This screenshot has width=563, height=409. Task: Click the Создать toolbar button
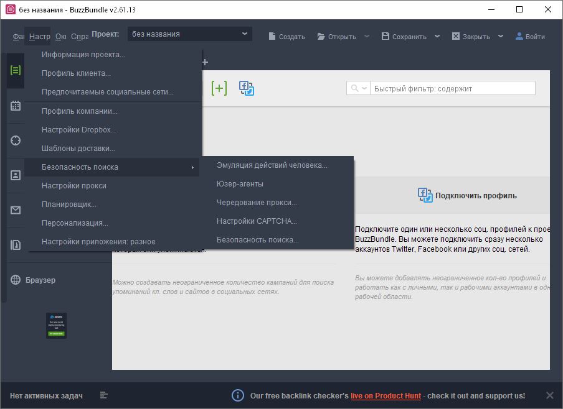click(x=287, y=37)
